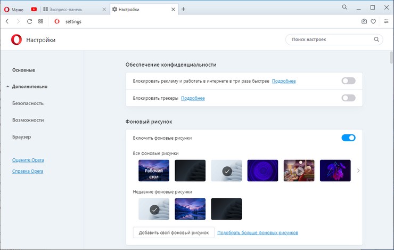Add a new tab with plus button

pos(183,9)
